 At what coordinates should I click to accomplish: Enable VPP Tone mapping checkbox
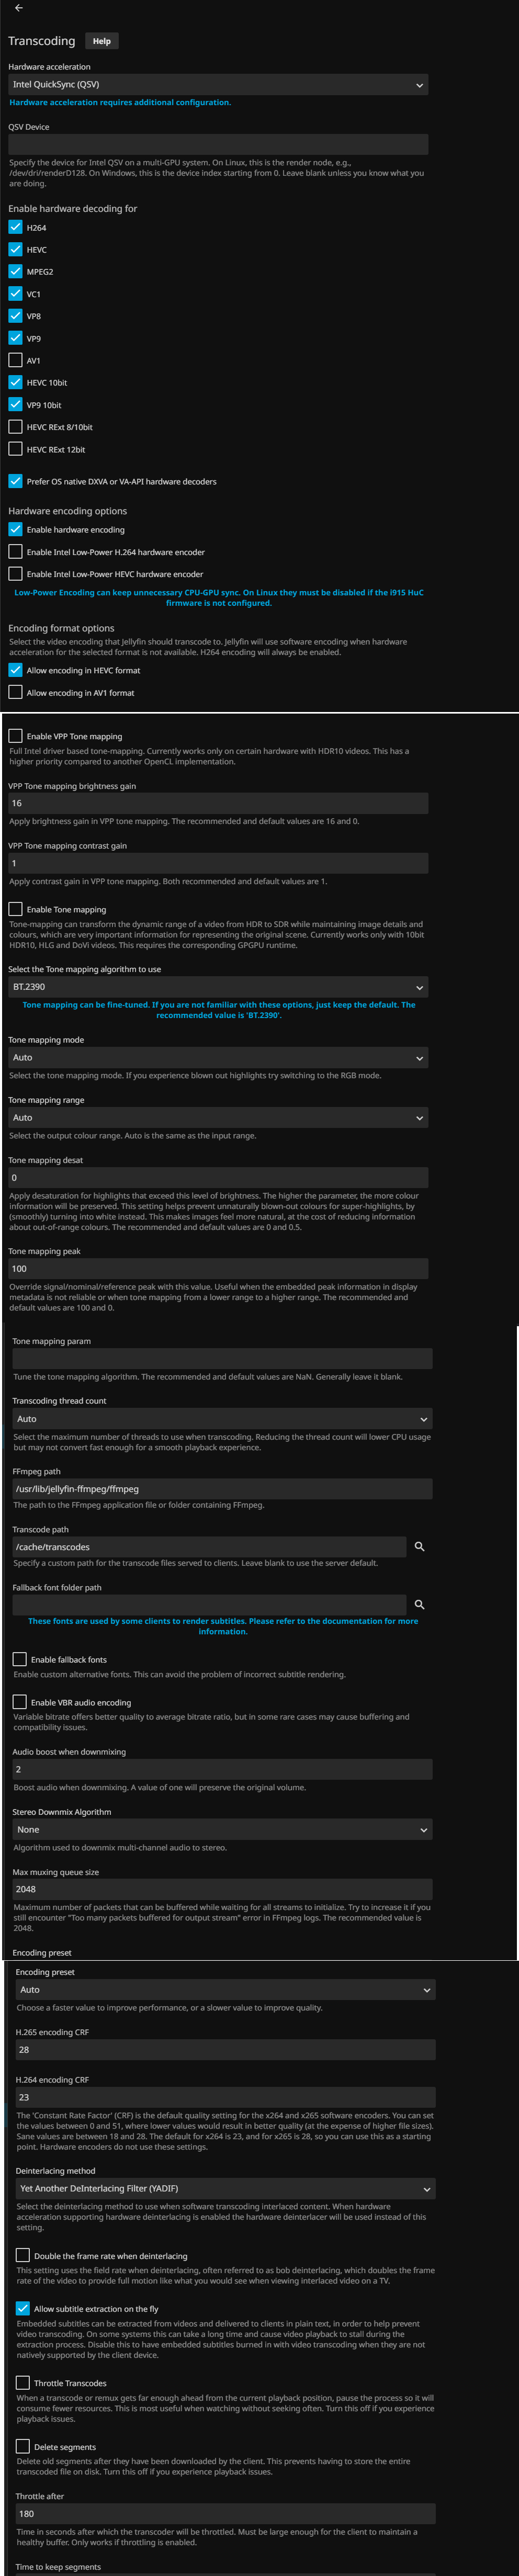tap(15, 736)
